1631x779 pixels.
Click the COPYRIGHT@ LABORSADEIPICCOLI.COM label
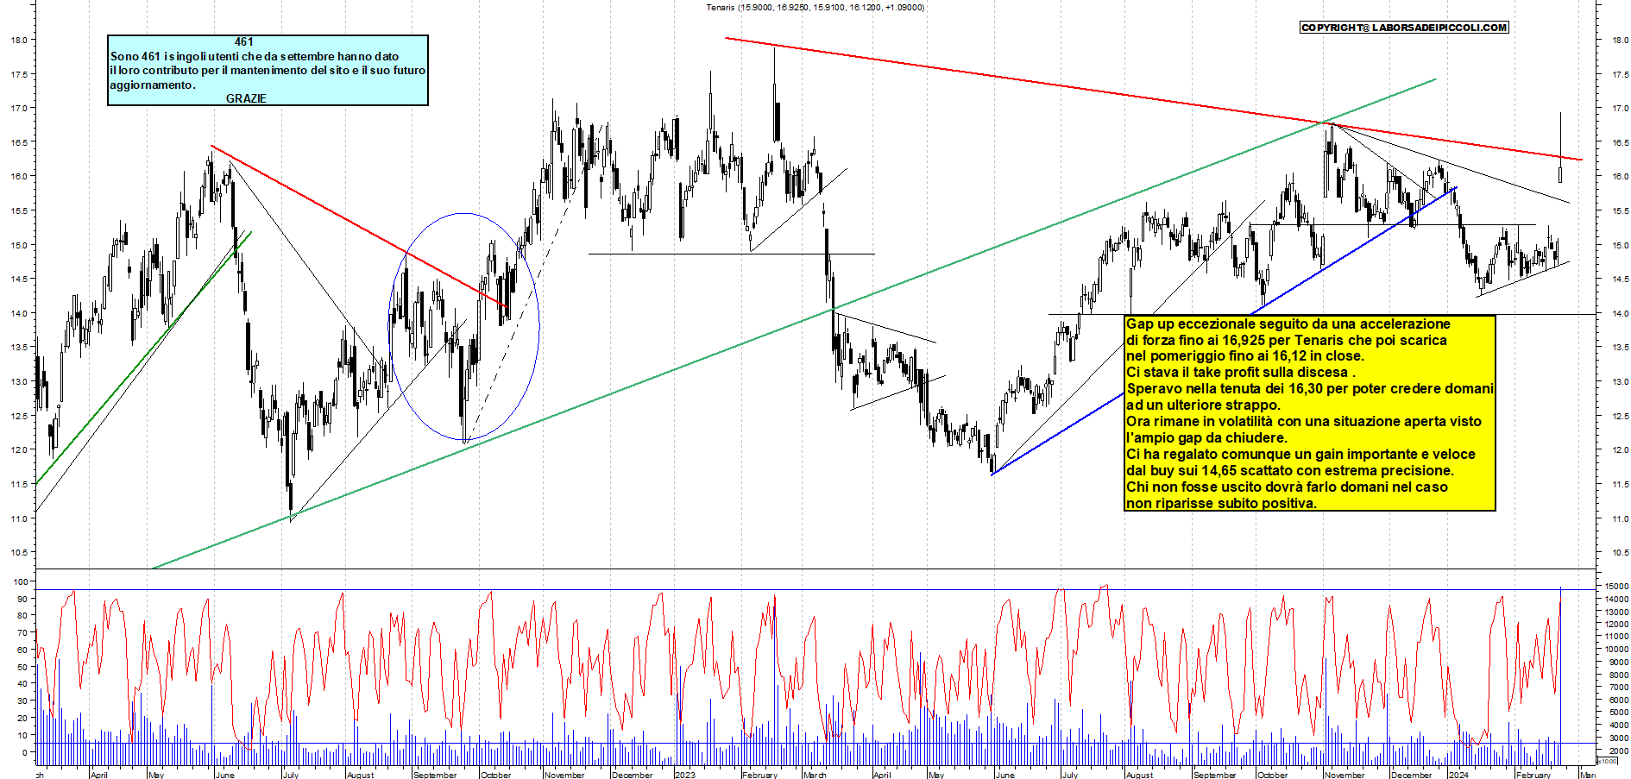tap(1404, 28)
